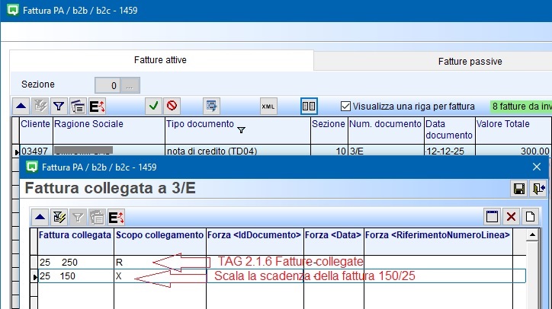The image size is (552, 309).
Task: Click the Sezione number input field
Action: pos(108,84)
